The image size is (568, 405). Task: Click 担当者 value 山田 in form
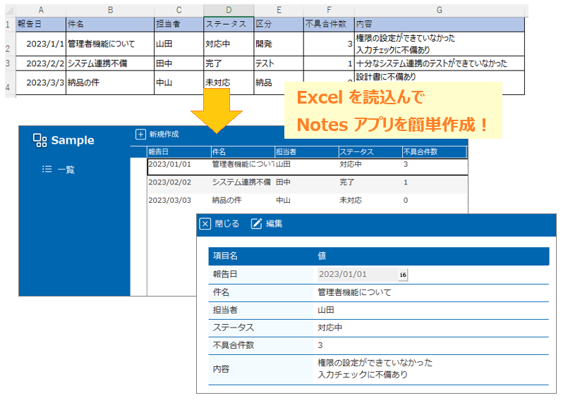pos(326,310)
